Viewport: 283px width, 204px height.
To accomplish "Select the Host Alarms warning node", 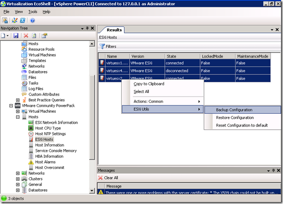I will point(45,162).
